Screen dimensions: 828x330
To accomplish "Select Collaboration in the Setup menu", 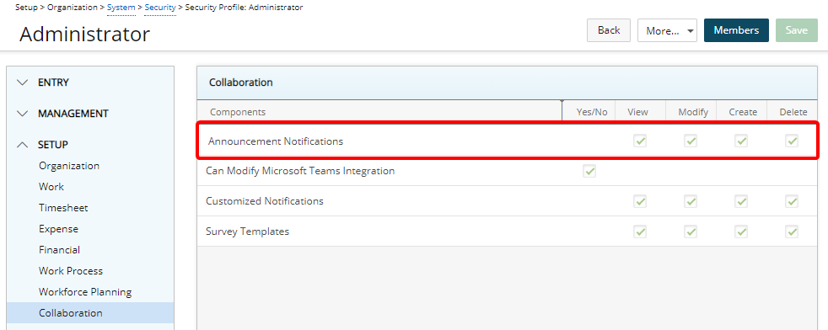I will (90, 312).
